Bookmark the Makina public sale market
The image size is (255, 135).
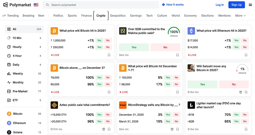(177, 55)
